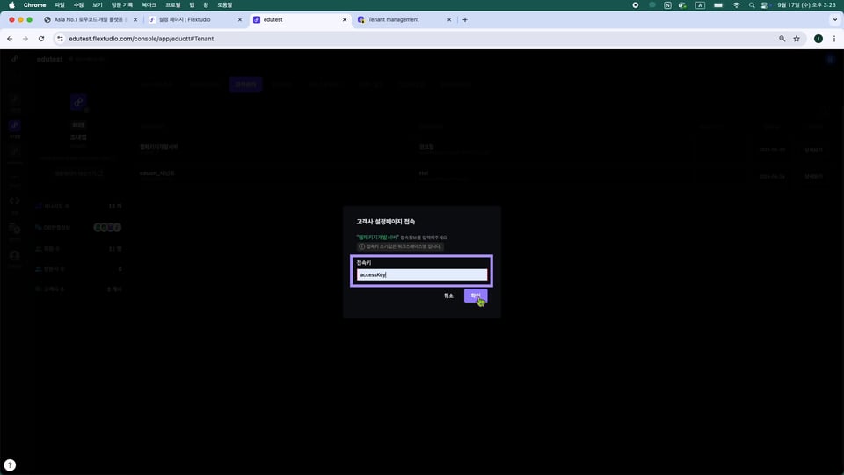The height and width of the screenshot is (475, 844).
Task: Click the 확인 confirm button in dialog
Action: (x=476, y=296)
